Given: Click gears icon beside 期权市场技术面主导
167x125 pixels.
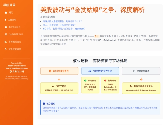Looking at the screenshot, I should coord(131,86).
